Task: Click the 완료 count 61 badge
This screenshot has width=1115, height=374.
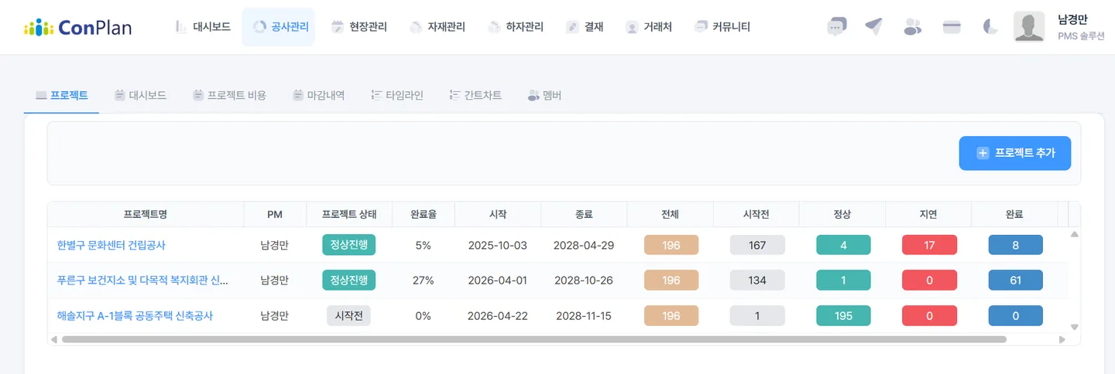Action: click(1015, 280)
